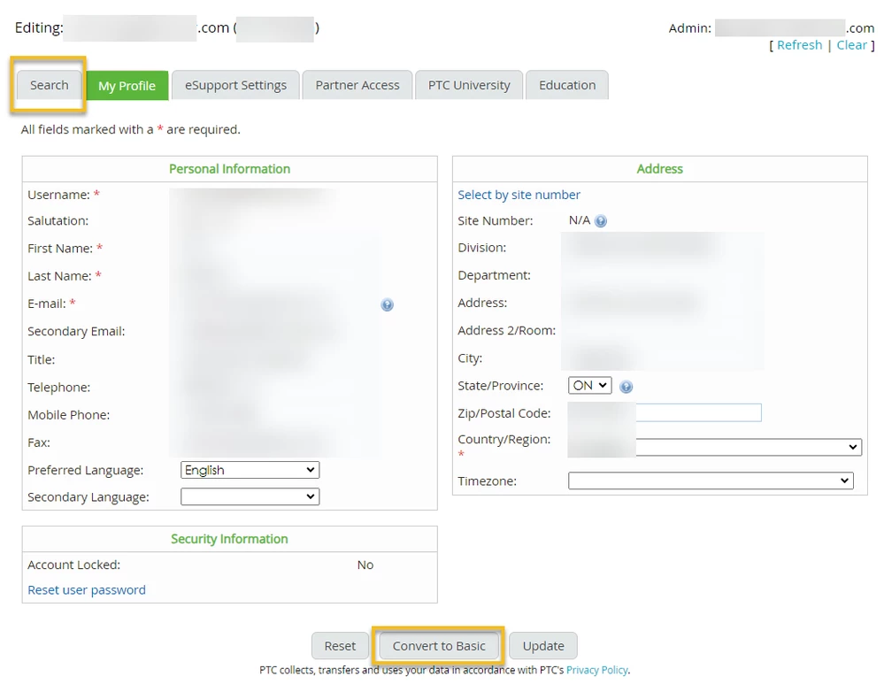884x692 pixels.
Task: Go to the Partner Access tab
Action: point(357,85)
